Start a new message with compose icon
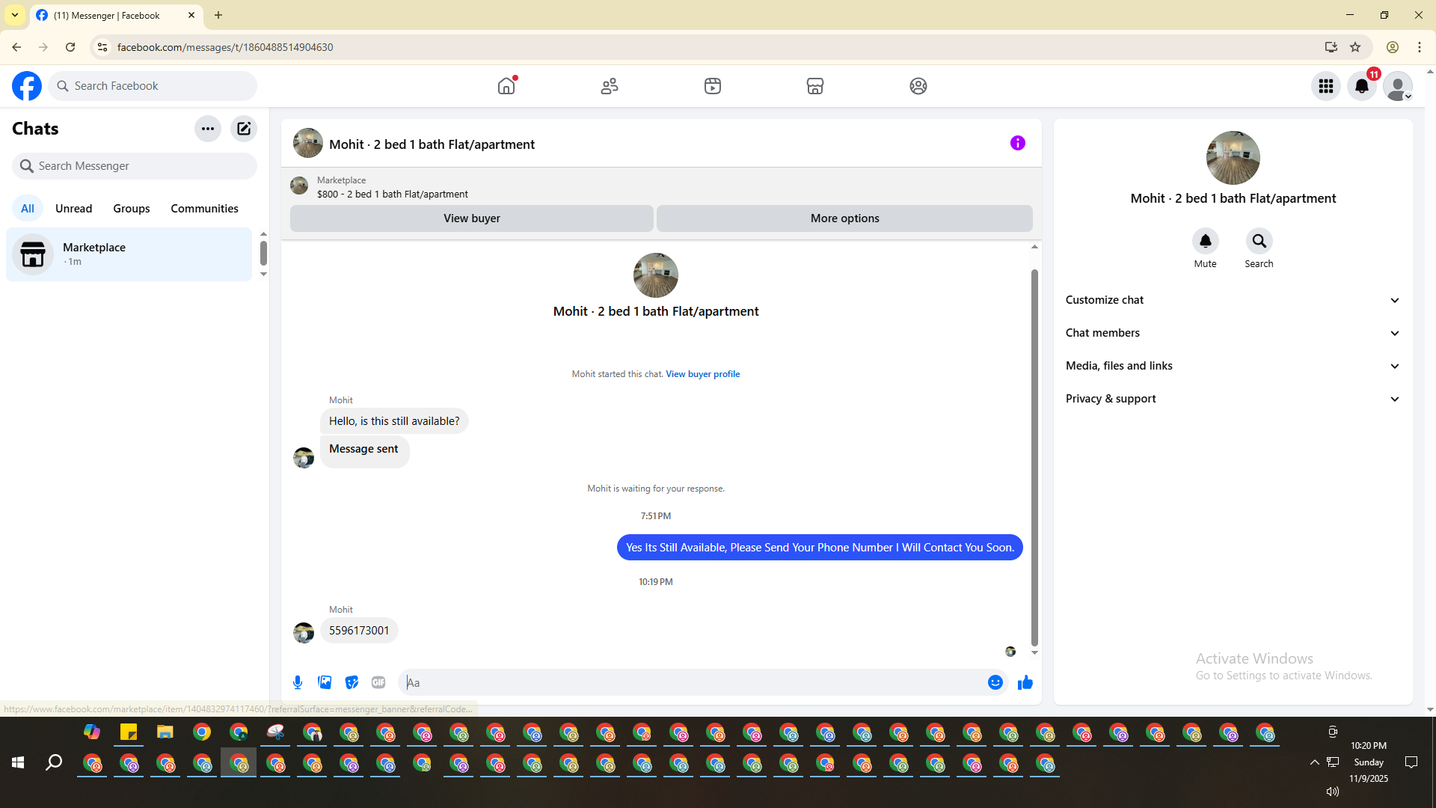The height and width of the screenshot is (808, 1436). click(244, 129)
